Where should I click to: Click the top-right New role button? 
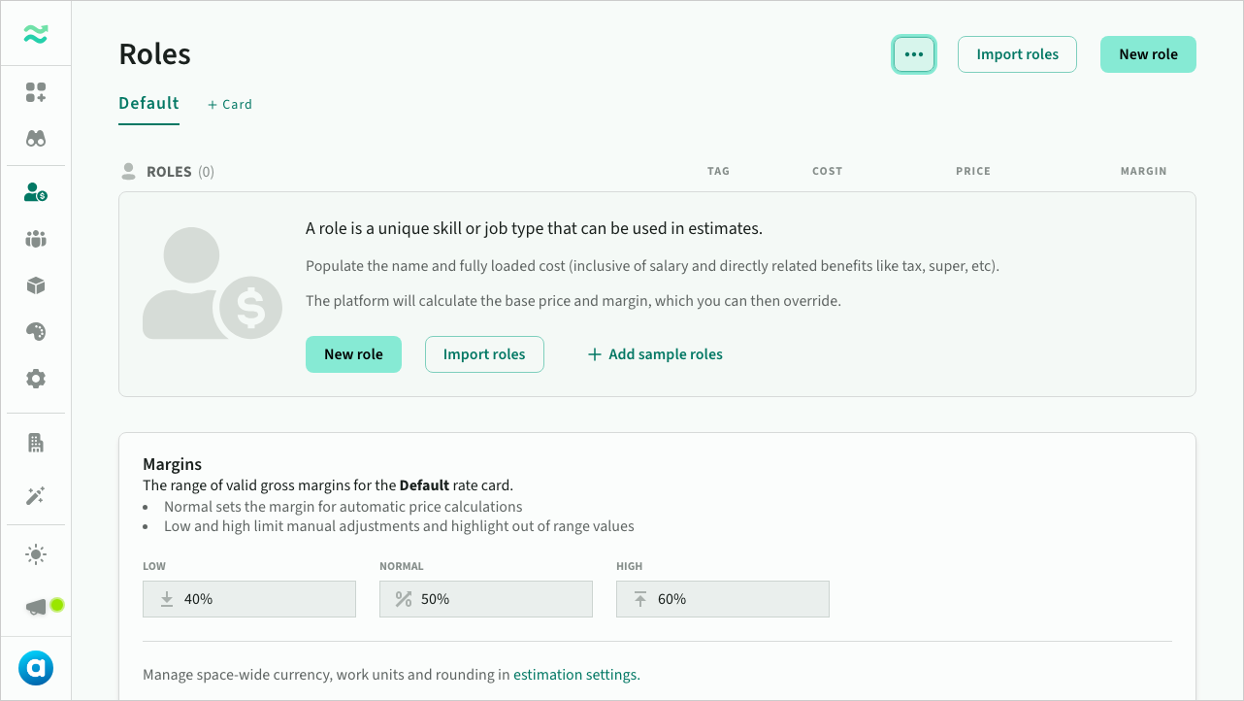click(1148, 54)
